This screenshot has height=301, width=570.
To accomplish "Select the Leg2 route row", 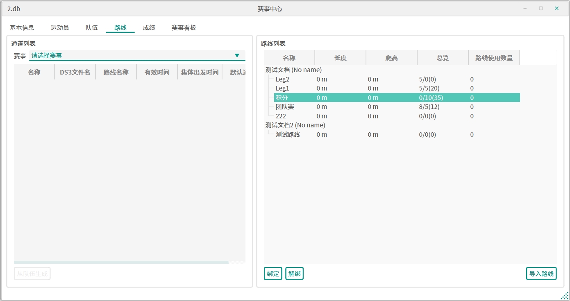I will point(282,79).
